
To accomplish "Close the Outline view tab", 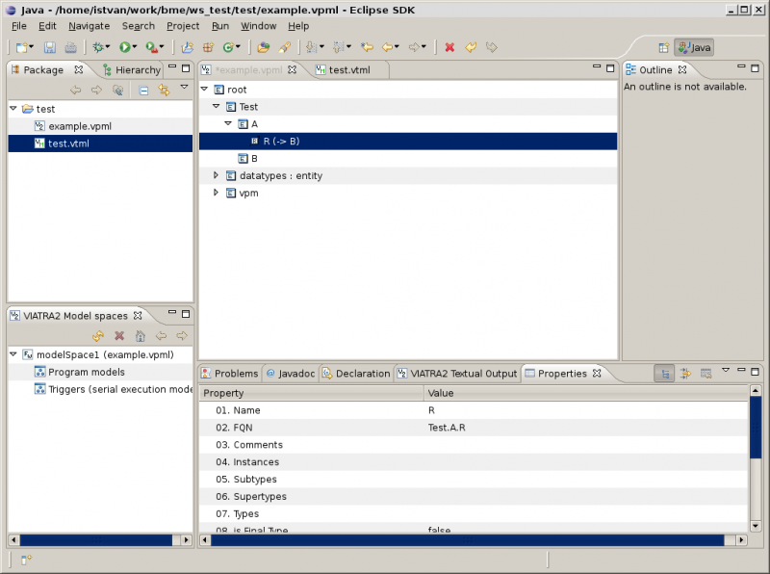I will [682, 69].
